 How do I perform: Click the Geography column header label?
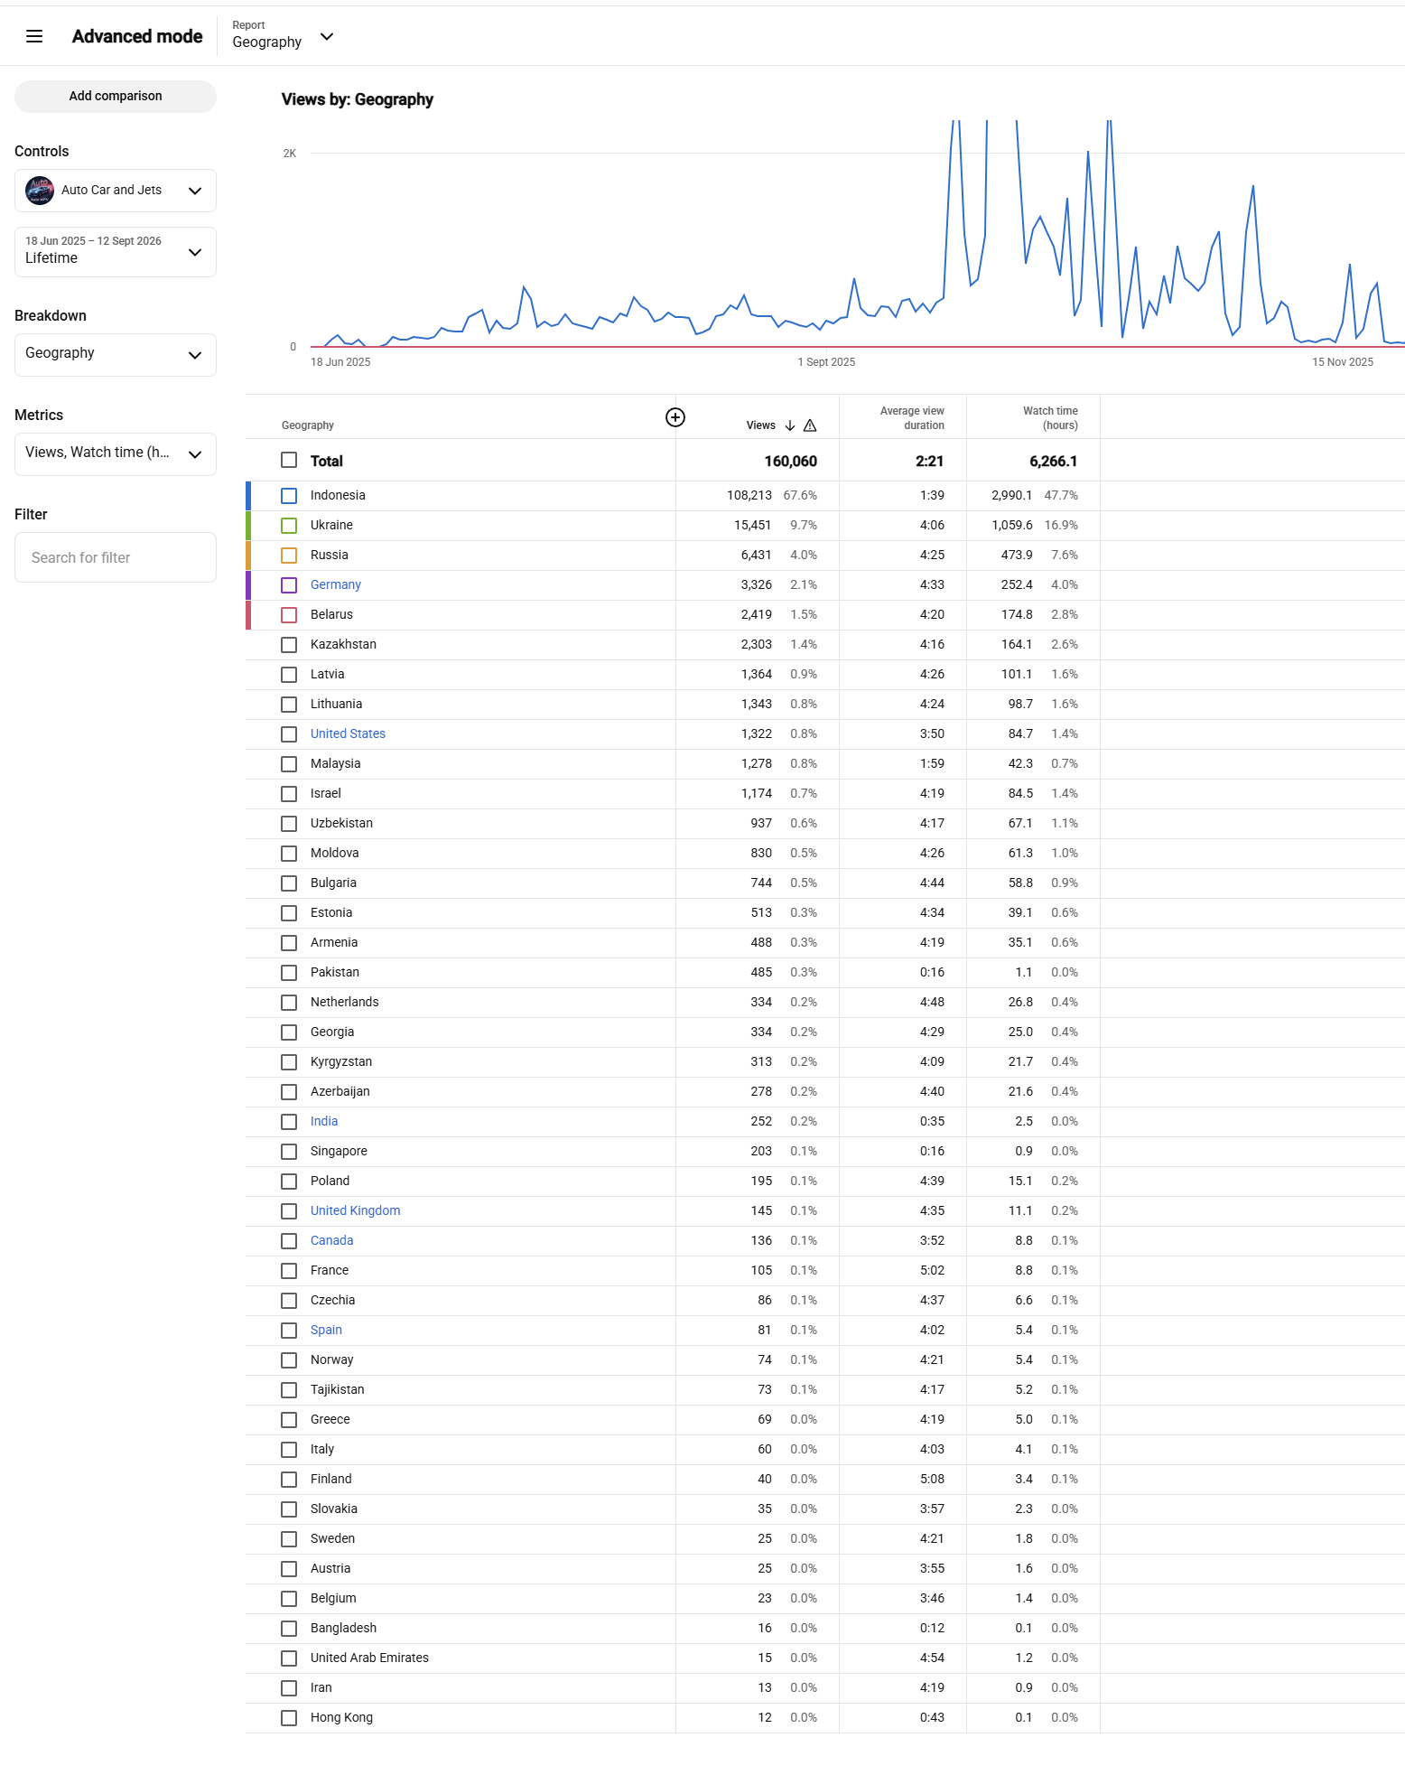[x=308, y=425]
